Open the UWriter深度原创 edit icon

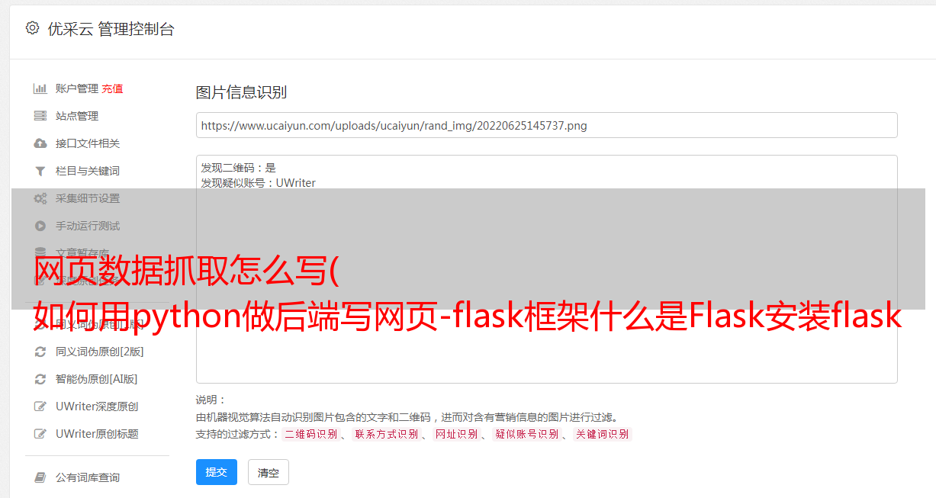pyautogui.click(x=40, y=406)
